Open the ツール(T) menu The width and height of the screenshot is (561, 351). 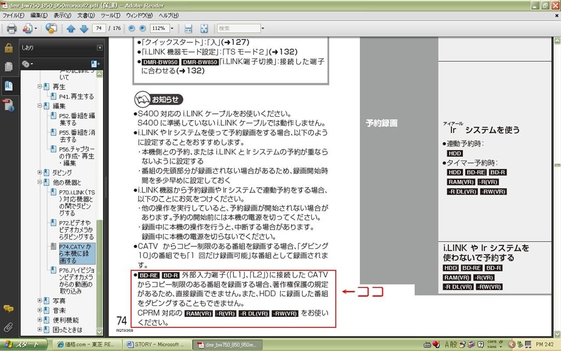tap(110, 15)
